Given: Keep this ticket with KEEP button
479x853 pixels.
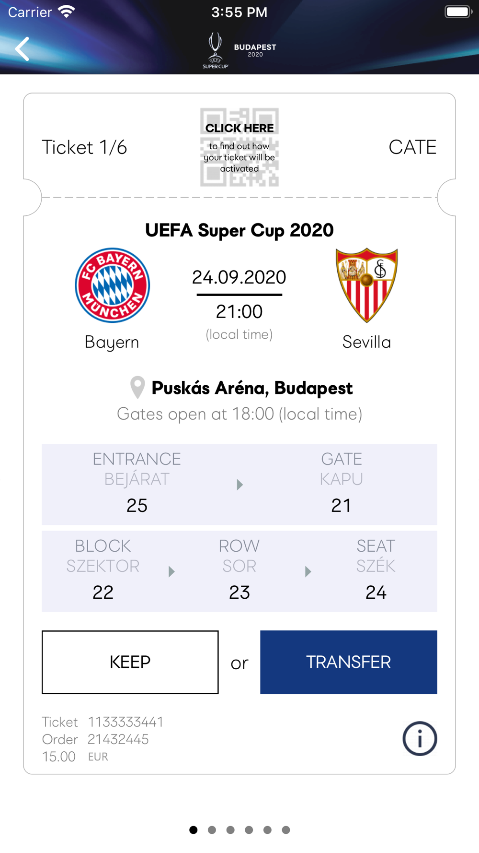Looking at the screenshot, I should tap(130, 662).
